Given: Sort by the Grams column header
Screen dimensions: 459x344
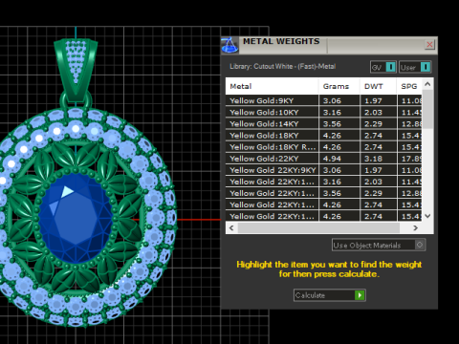Looking at the screenshot, I should click(x=339, y=86).
